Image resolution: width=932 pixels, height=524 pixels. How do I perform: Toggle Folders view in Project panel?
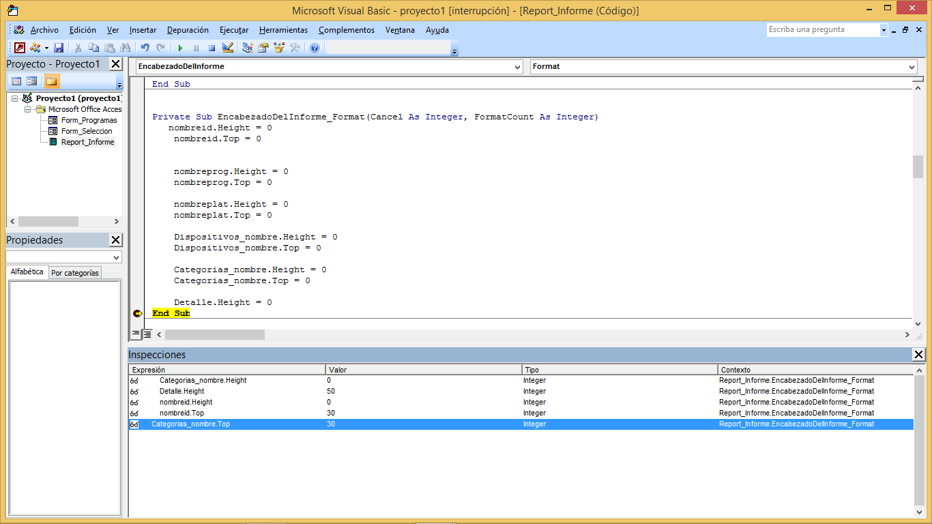(52, 81)
